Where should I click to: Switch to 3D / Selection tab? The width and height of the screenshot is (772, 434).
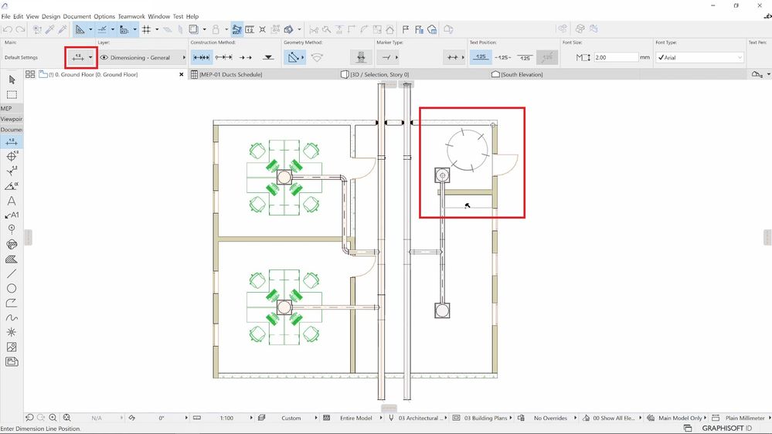(379, 74)
